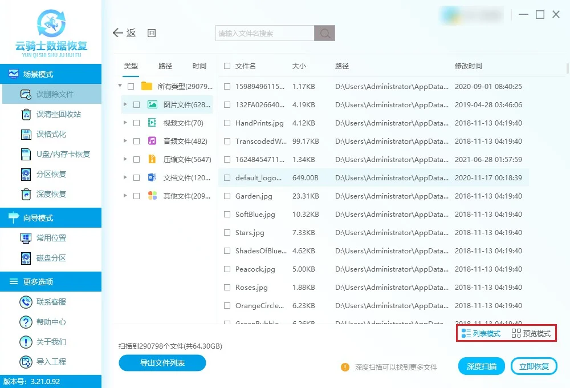This screenshot has height=388, width=570.
Task: Check the 所有类型 select-all checkbox
Action: [130, 86]
